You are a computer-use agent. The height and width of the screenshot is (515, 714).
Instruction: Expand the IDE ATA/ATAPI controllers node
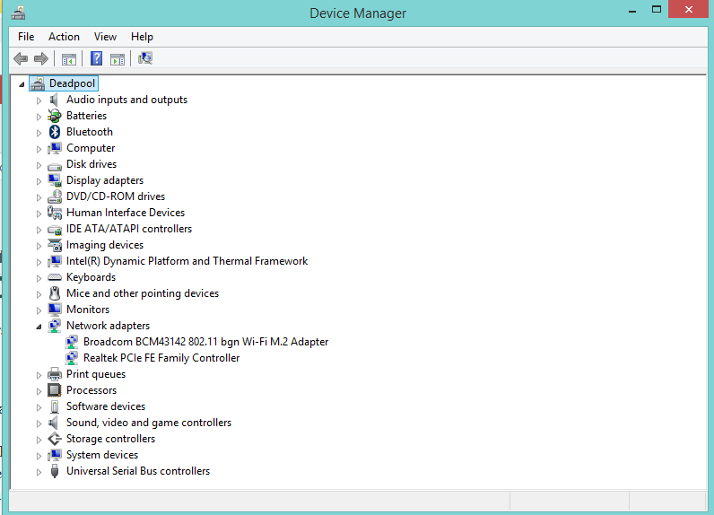tap(39, 230)
